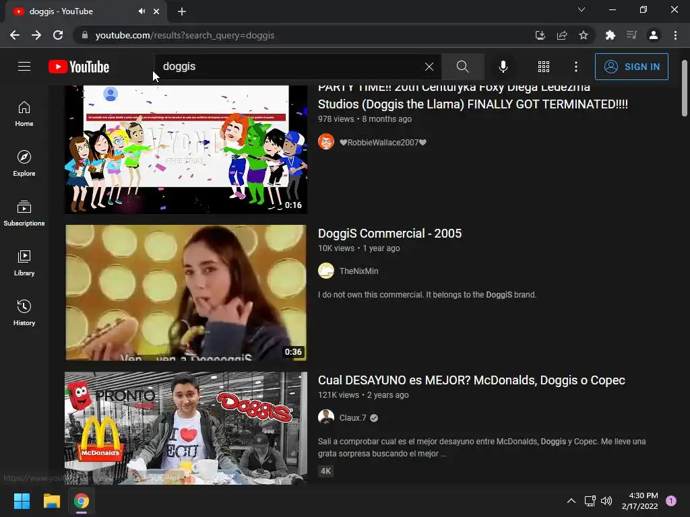The height and width of the screenshot is (517, 690).
Task: Open the Windows Start menu
Action: pos(22,501)
